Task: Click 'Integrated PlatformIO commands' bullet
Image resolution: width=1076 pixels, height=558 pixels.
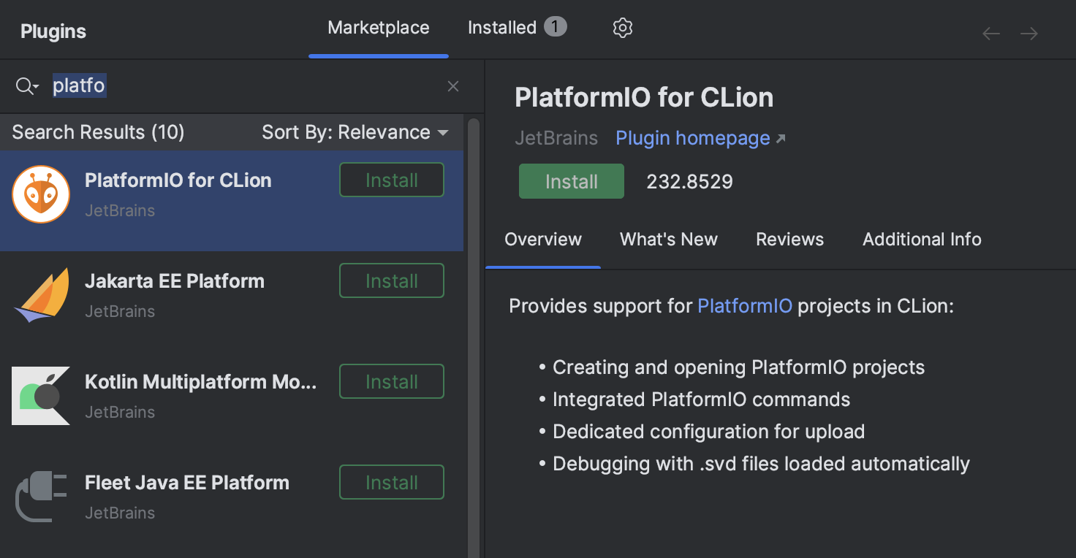Action: click(702, 400)
